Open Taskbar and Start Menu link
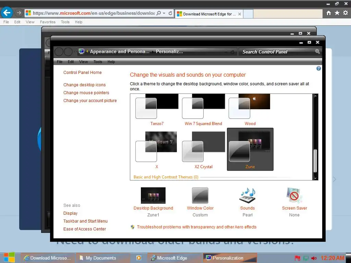The width and height of the screenshot is (351, 263). pos(85,221)
